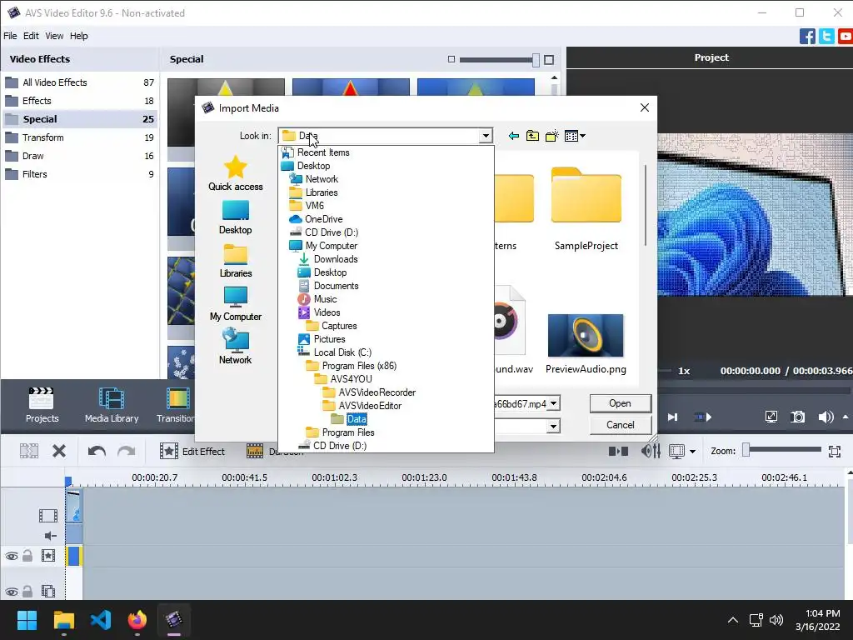Open the View Menu dropdown in dialog
This screenshot has height=640, width=853.
[575, 136]
